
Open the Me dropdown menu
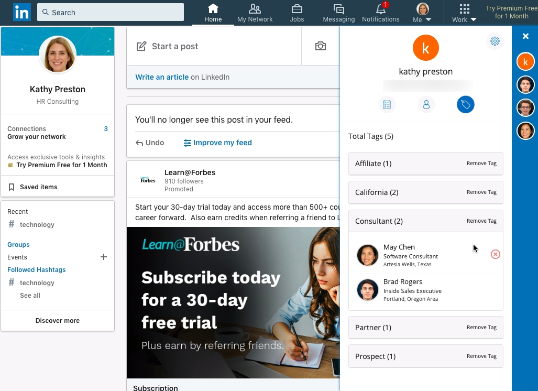(x=422, y=13)
